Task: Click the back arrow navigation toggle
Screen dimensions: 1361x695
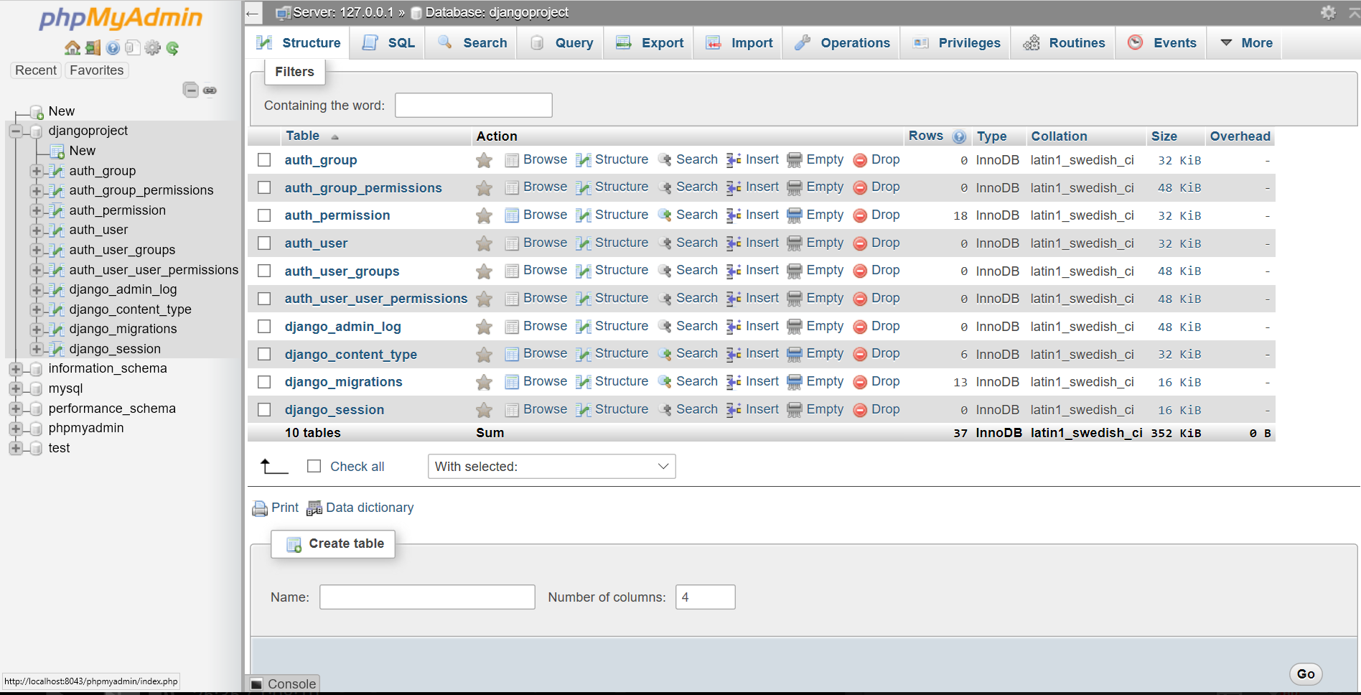Action: [252, 13]
